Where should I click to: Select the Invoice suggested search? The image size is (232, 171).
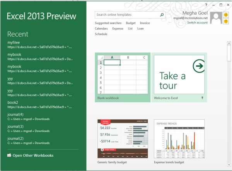[145, 23]
